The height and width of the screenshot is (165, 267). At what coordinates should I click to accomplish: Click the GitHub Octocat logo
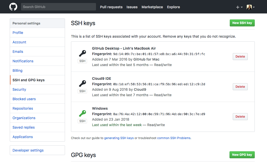click(13, 7)
